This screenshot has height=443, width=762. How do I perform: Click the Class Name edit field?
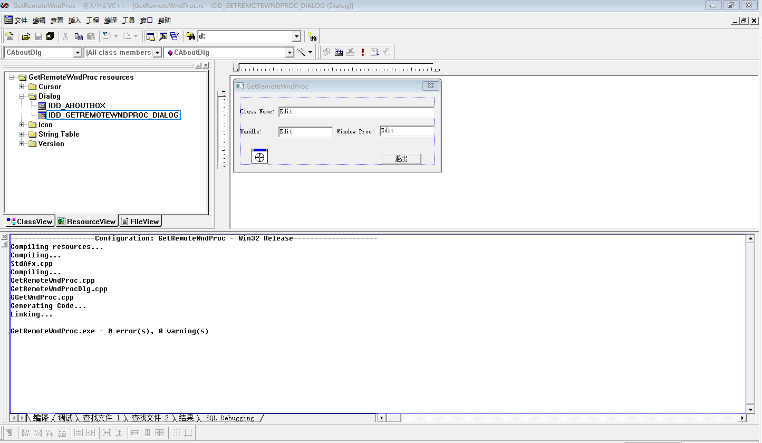(x=356, y=112)
